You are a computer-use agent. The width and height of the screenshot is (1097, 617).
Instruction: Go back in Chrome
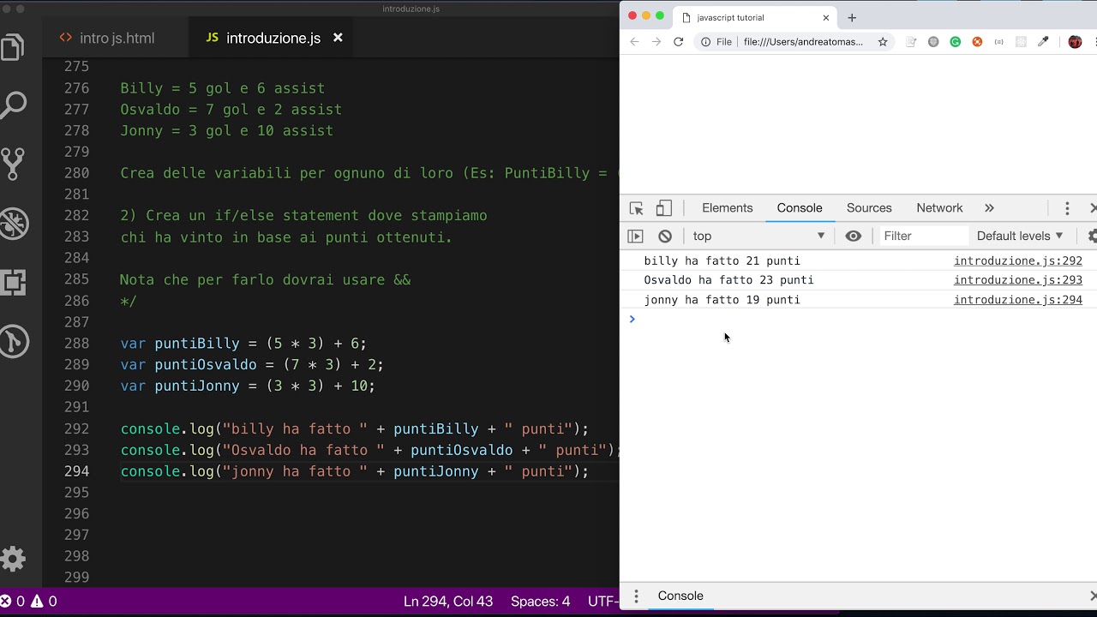coord(634,41)
